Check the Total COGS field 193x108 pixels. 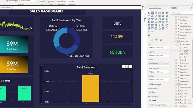click(176, 91)
